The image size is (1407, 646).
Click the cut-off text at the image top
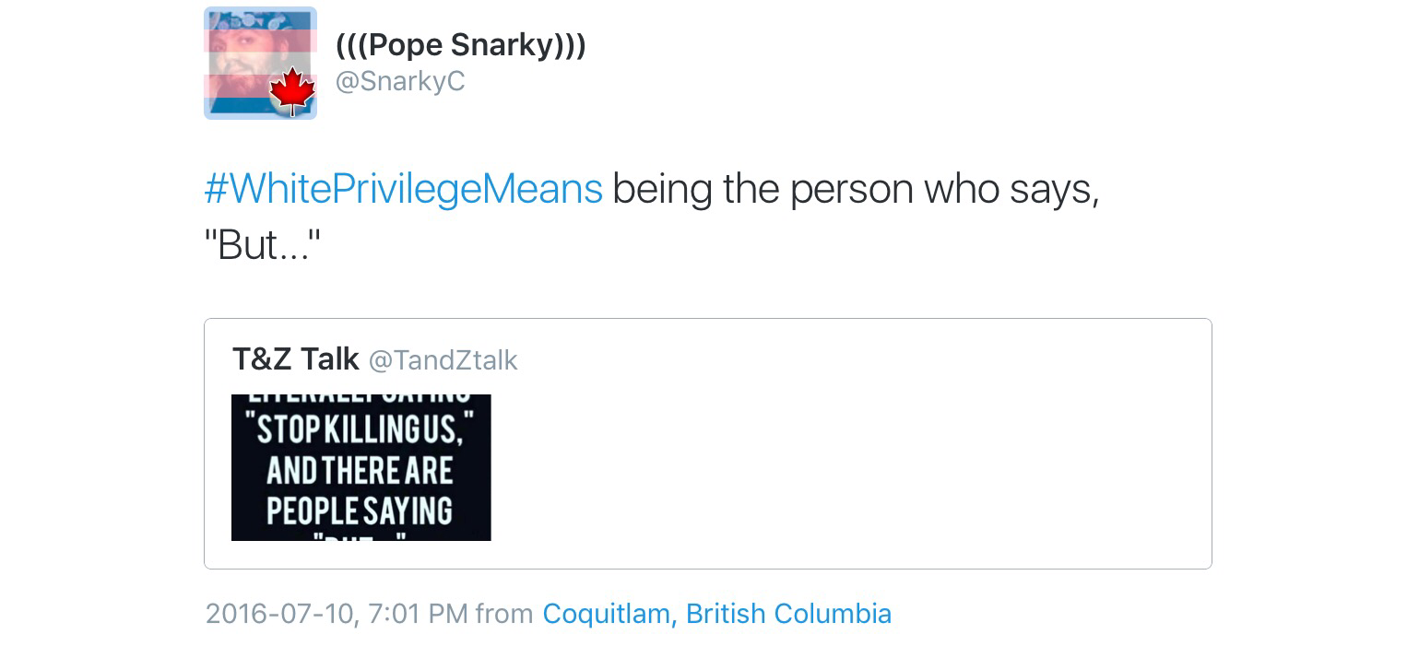pos(361,399)
